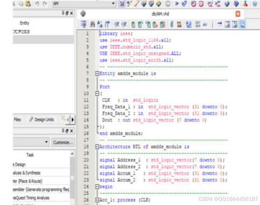Click the second green bookmark icon with right arrow
The height and width of the screenshot is (205, 260).
(140, 24)
